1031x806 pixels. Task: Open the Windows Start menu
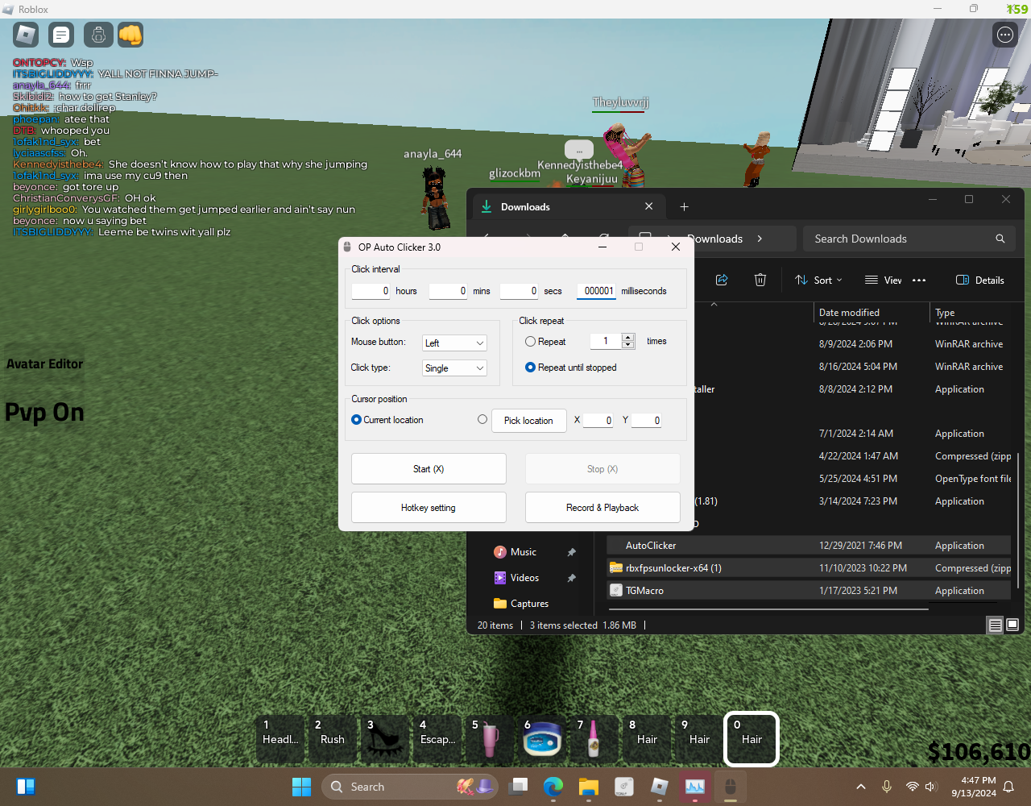301,787
